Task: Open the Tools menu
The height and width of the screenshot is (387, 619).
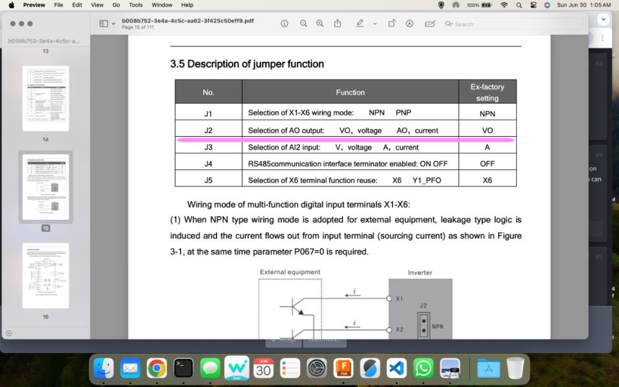Action: 136,5
